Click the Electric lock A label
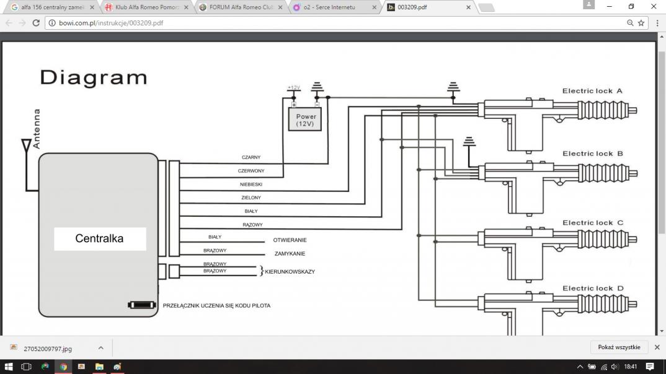The height and width of the screenshot is (374, 666). point(592,91)
